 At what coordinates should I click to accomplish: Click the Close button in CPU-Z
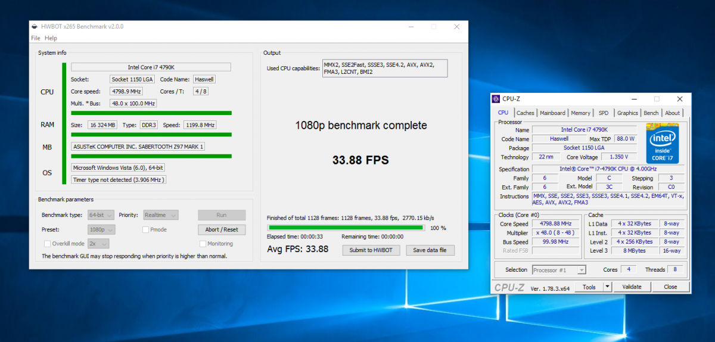[x=670, y=287]
